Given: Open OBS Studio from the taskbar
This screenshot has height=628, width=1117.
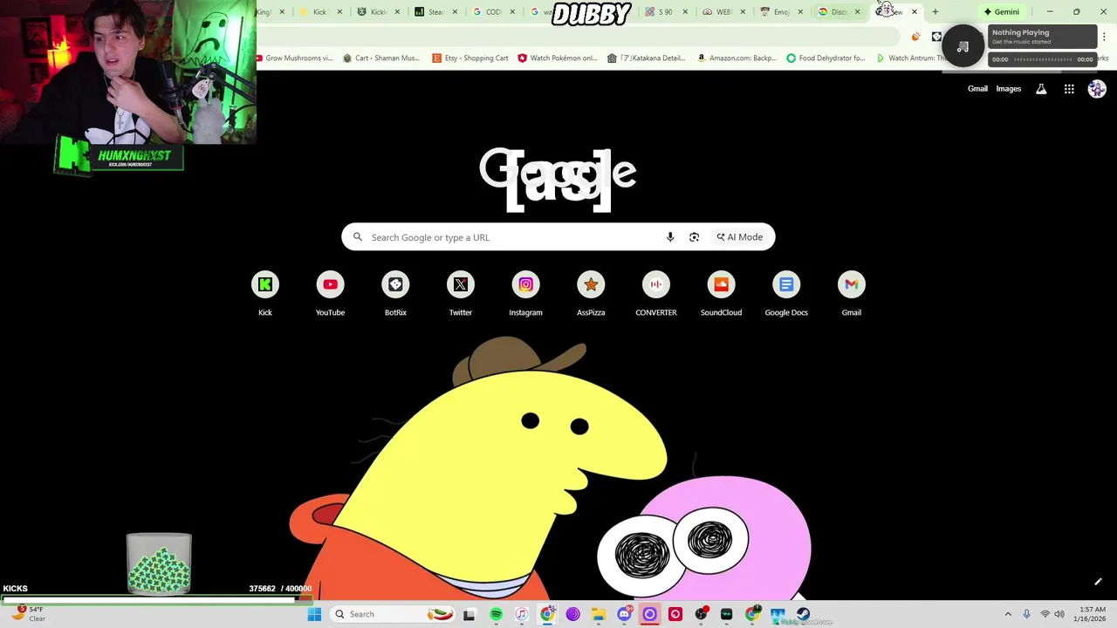Looking at the screenshot, I should click(701, 614).
